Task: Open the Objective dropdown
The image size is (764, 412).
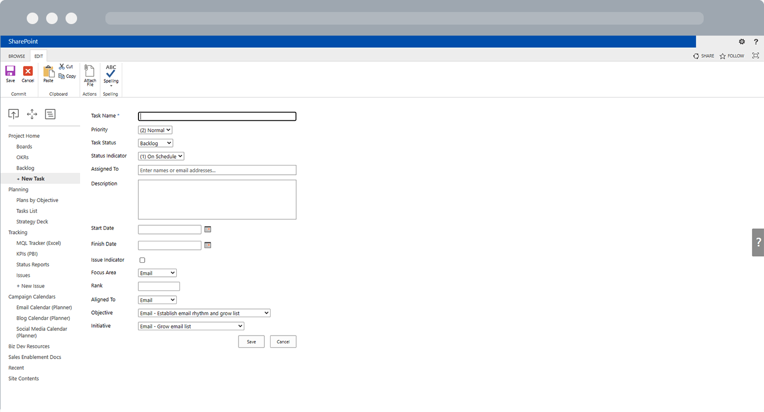Action: pyautogui.click(x=204, y=313)
